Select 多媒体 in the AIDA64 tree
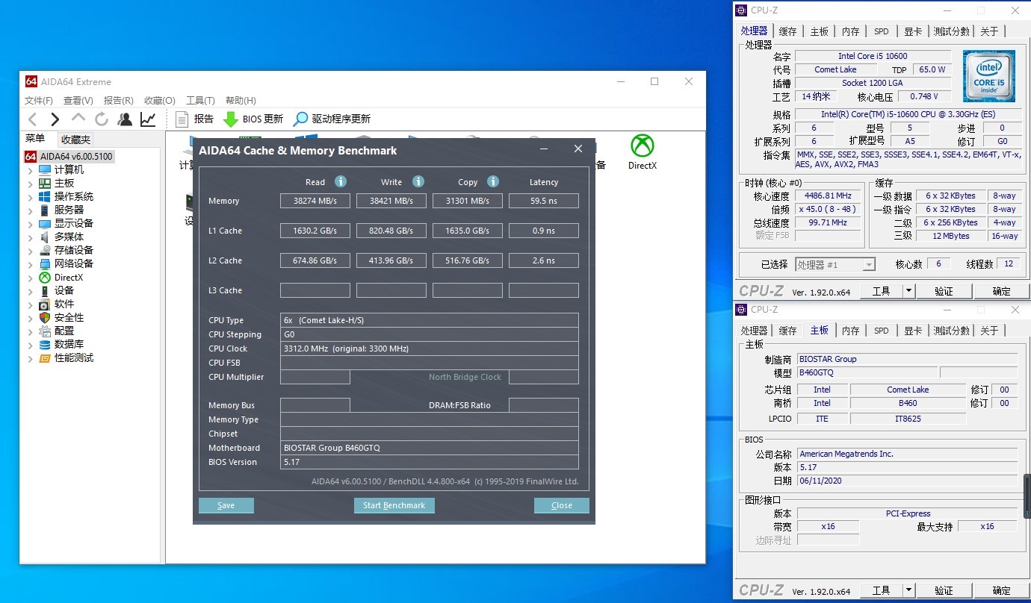Viewport: 1031px width, 603px height. [x=69, y=237]
